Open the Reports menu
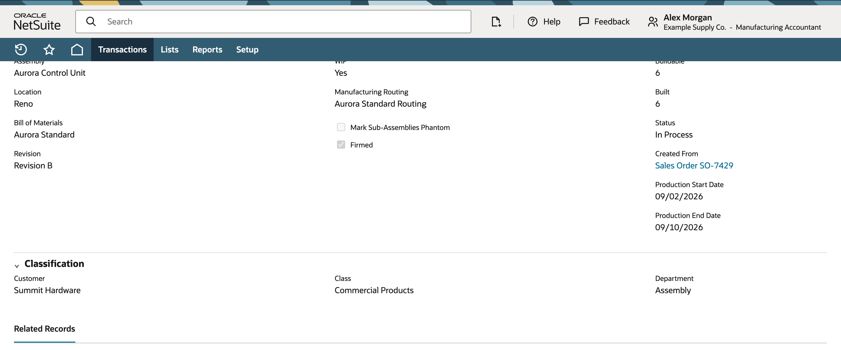Viewport: 841px width, 350px height. [x=207, y=50]
